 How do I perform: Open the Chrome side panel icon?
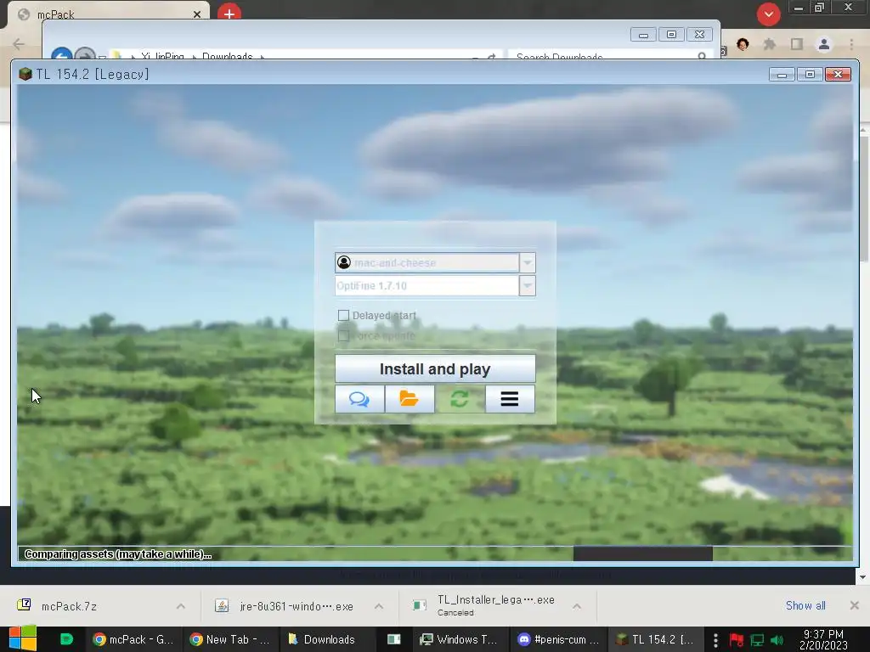[x=797, y=44]
